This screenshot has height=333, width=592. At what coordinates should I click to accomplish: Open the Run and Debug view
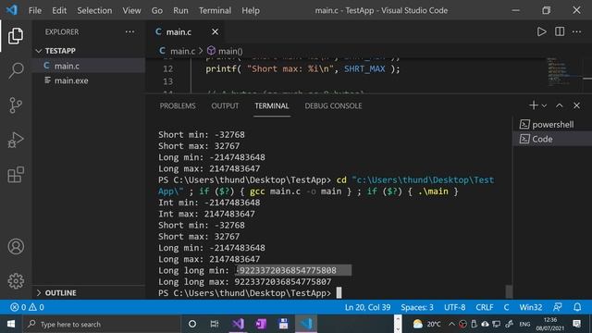pyautogui.click(x=16, y=140)
